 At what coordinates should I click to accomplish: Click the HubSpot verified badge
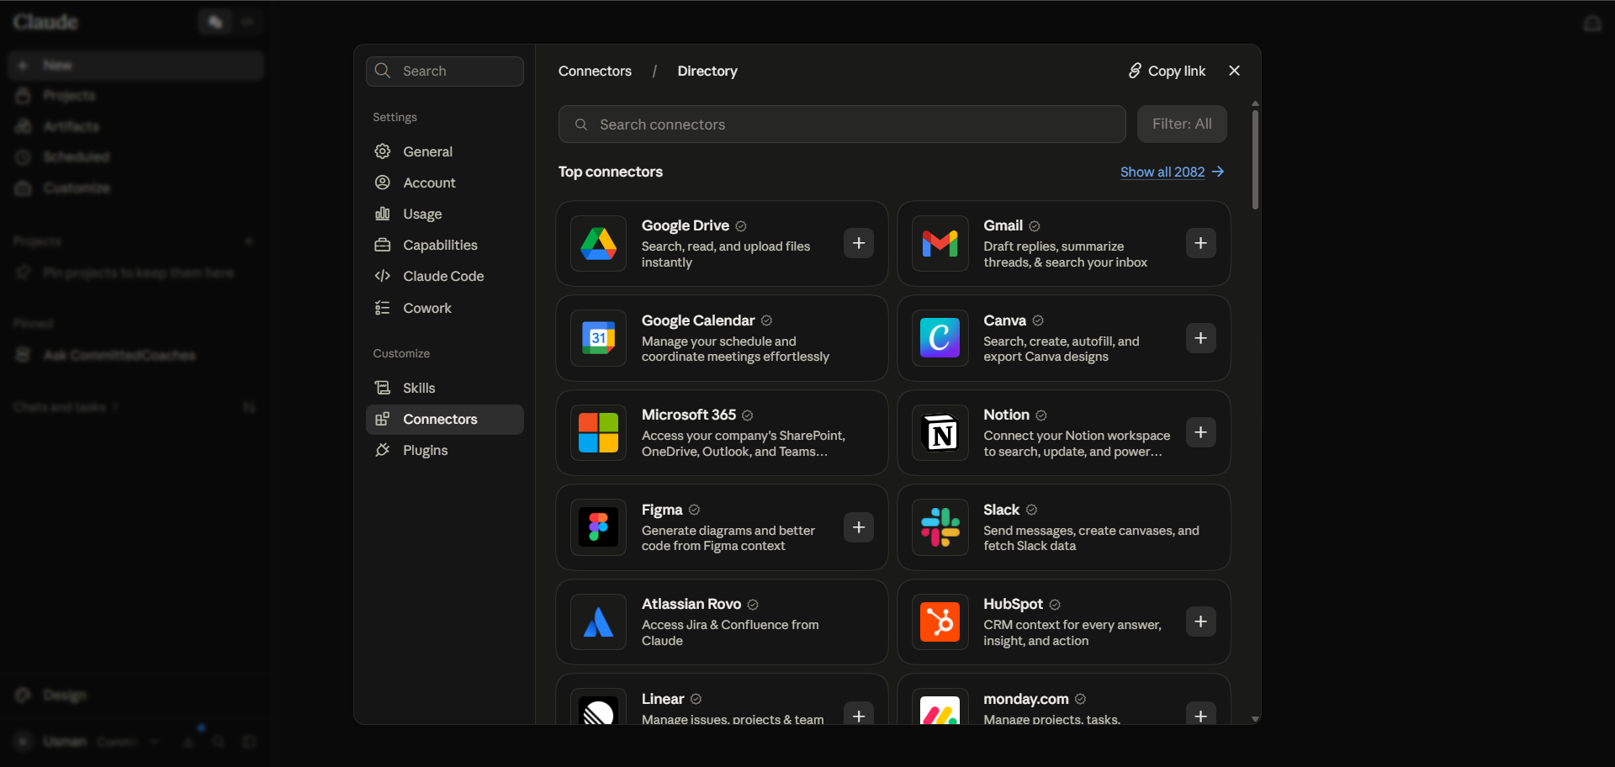pos(1055,605)
